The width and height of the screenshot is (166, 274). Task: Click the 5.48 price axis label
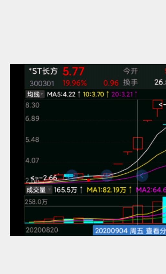(x=32, y=140)
